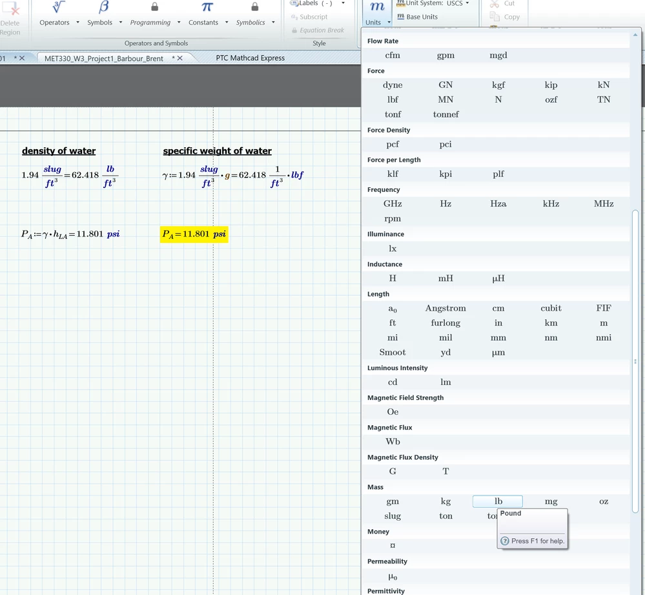This screenshot has height=595, width=645.
Task: Select the cd luminous intensity unit
Action: click(x=393, y=382)
